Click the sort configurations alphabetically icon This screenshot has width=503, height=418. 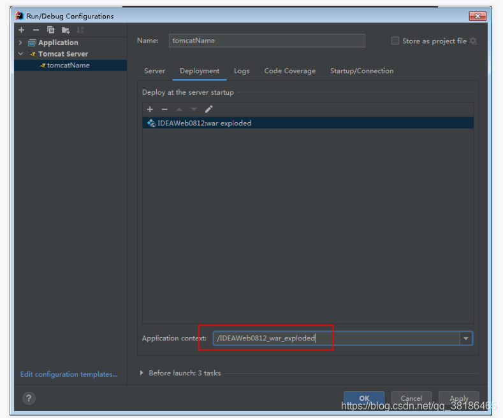coord(80,30)
